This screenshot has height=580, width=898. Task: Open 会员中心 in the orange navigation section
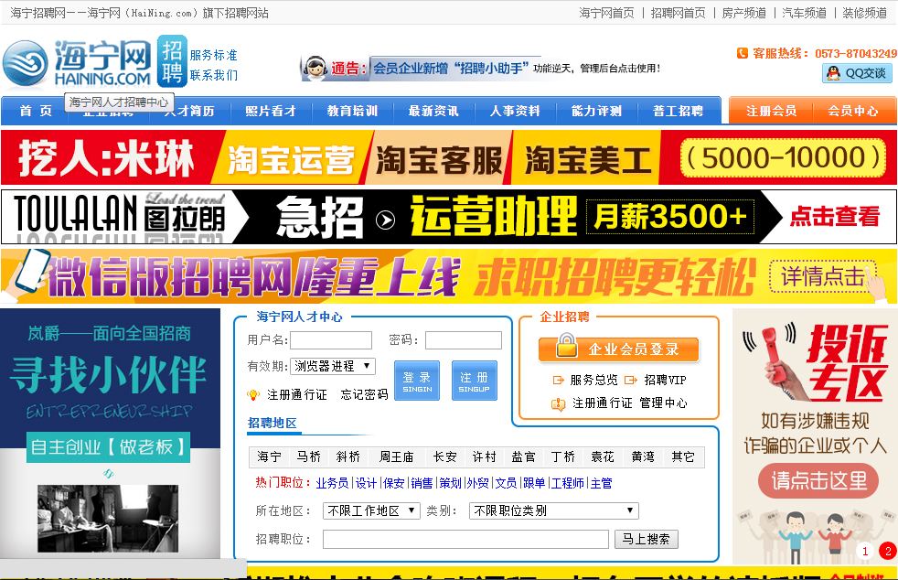[853, 112]
